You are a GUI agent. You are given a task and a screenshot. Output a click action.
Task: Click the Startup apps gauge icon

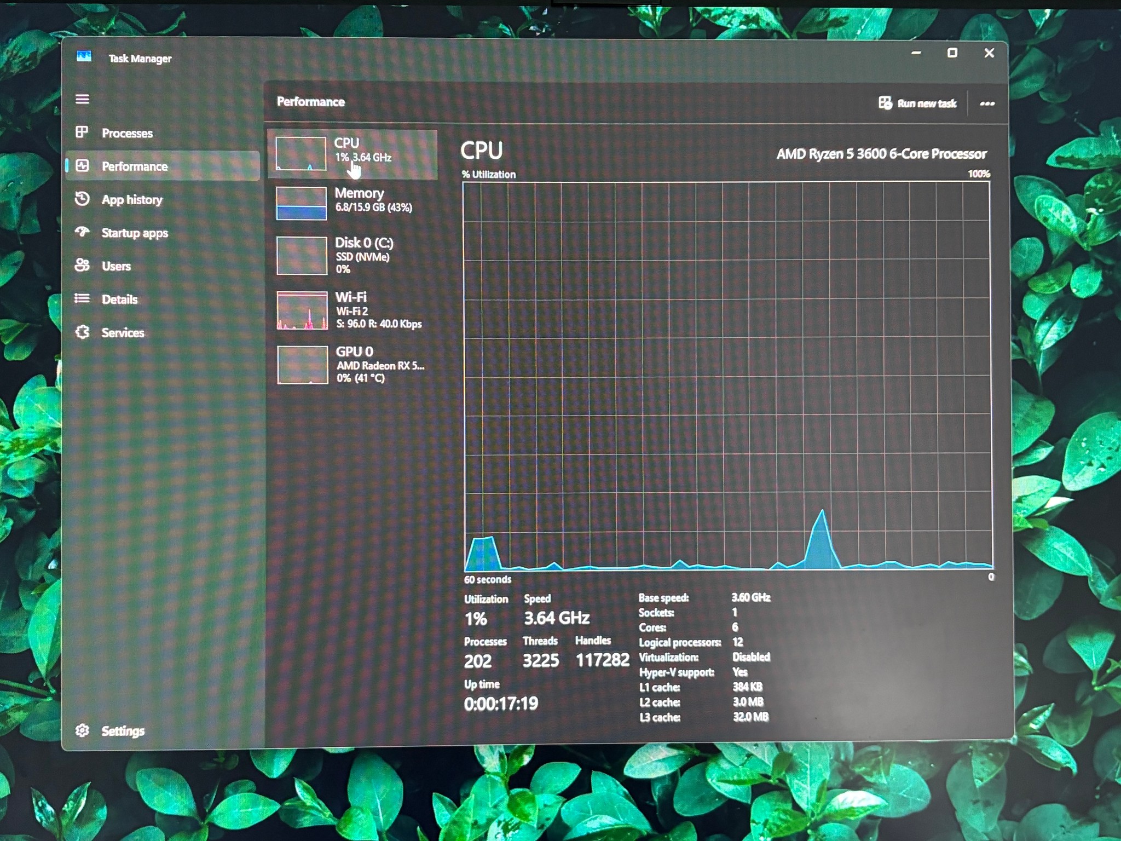82,232
